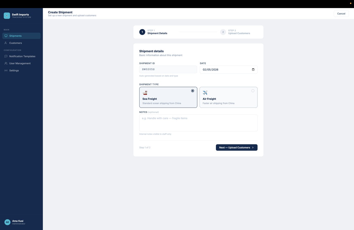
Task: Select the Air Freight radio button
Action: point(253,91)
